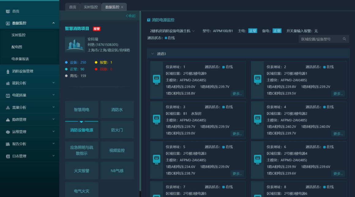Expand the 电能质量 sidebar menu
This screenshot has height=197, width=355.
click(54, 95)
